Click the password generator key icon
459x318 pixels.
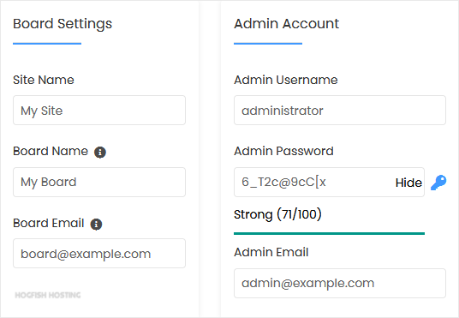tap(438, 183)
